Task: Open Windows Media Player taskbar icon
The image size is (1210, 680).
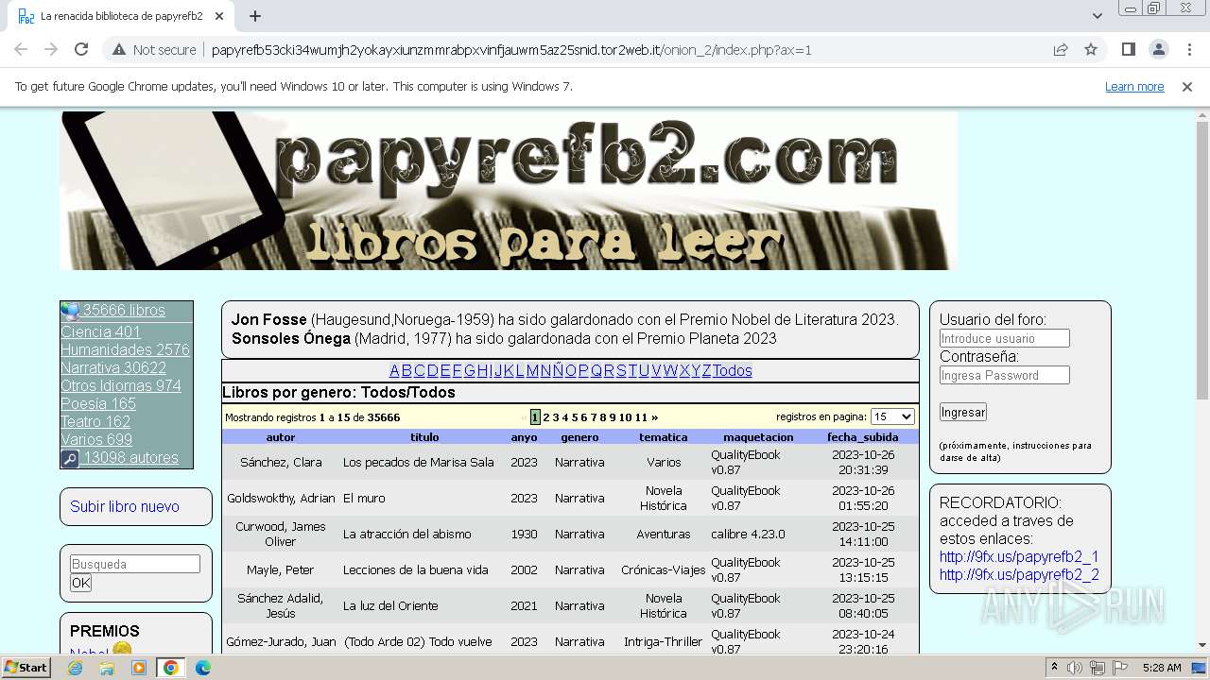Action: (139, 668)
